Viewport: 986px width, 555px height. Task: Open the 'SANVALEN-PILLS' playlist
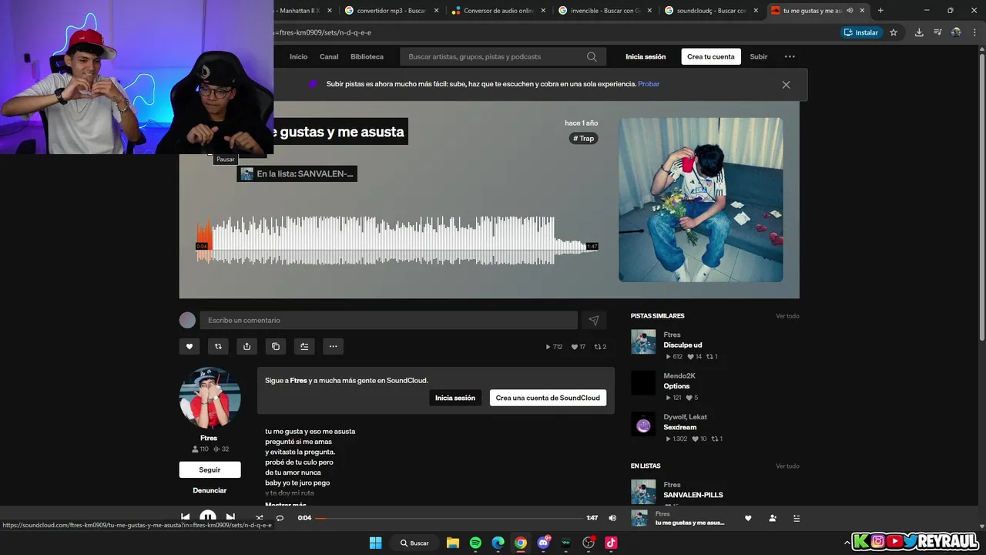(x=693, y=495)
